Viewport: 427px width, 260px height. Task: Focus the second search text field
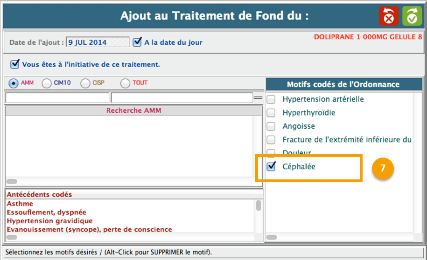click(x=182, y=98)
